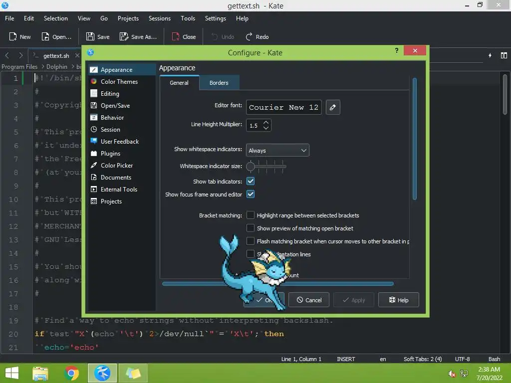Click the OK button
Screen dimensions: 511x383
coord(264,300)
